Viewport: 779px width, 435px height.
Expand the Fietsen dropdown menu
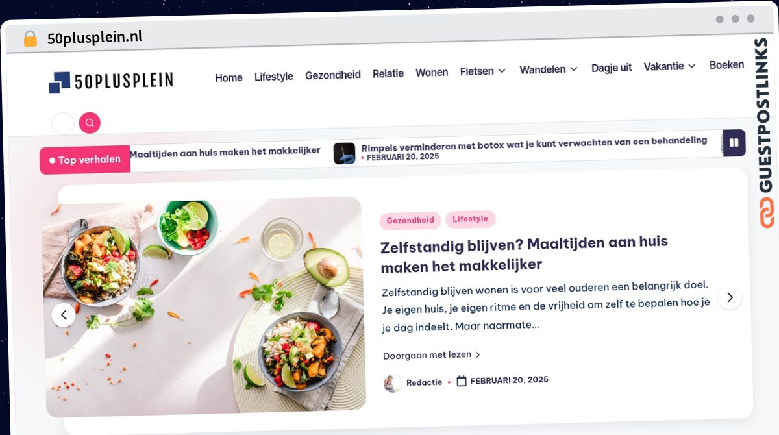(482, 71)
